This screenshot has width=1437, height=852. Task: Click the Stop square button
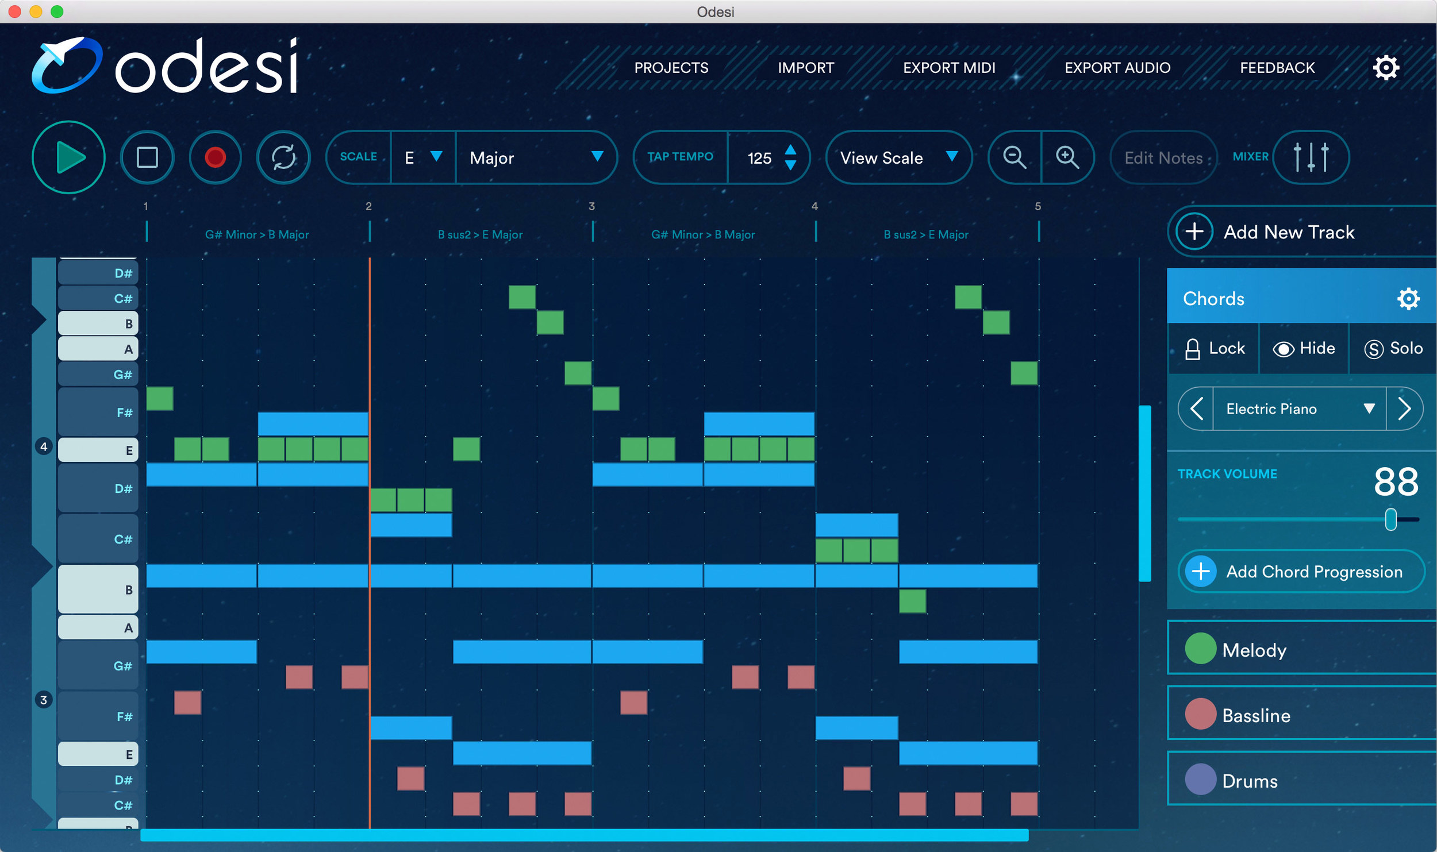(147, 157)
